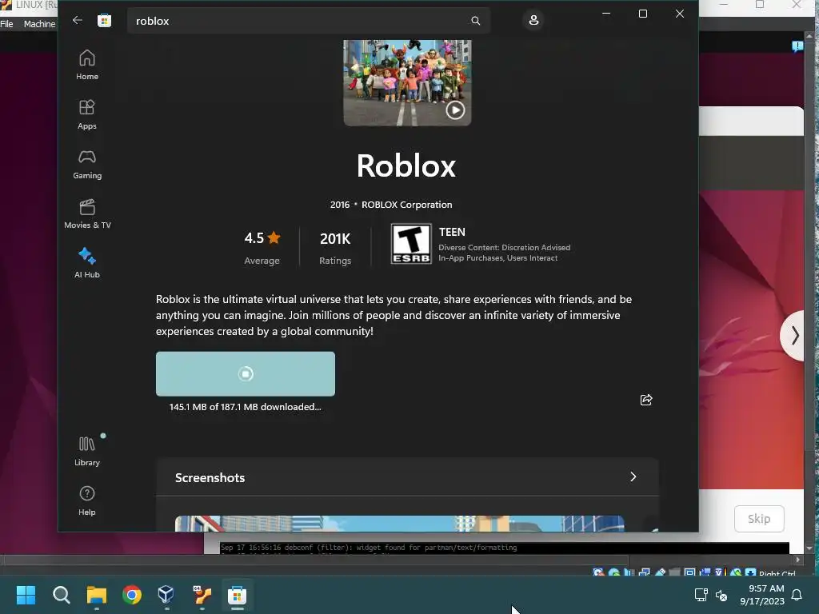Click the 2016 release year text
This screenshot has width=819, height=614.
(x=339, y=205)
